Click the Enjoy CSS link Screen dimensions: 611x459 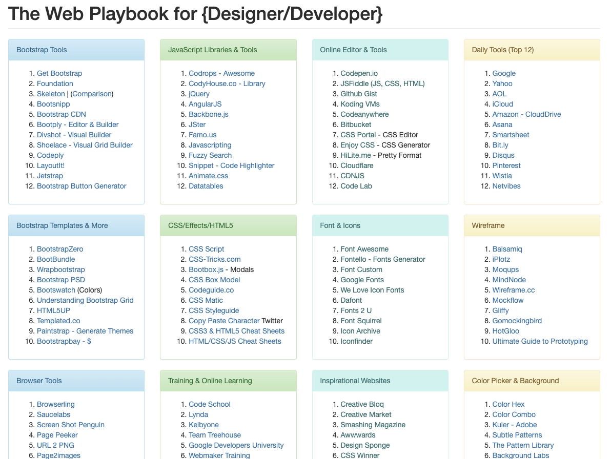point(357,145)
